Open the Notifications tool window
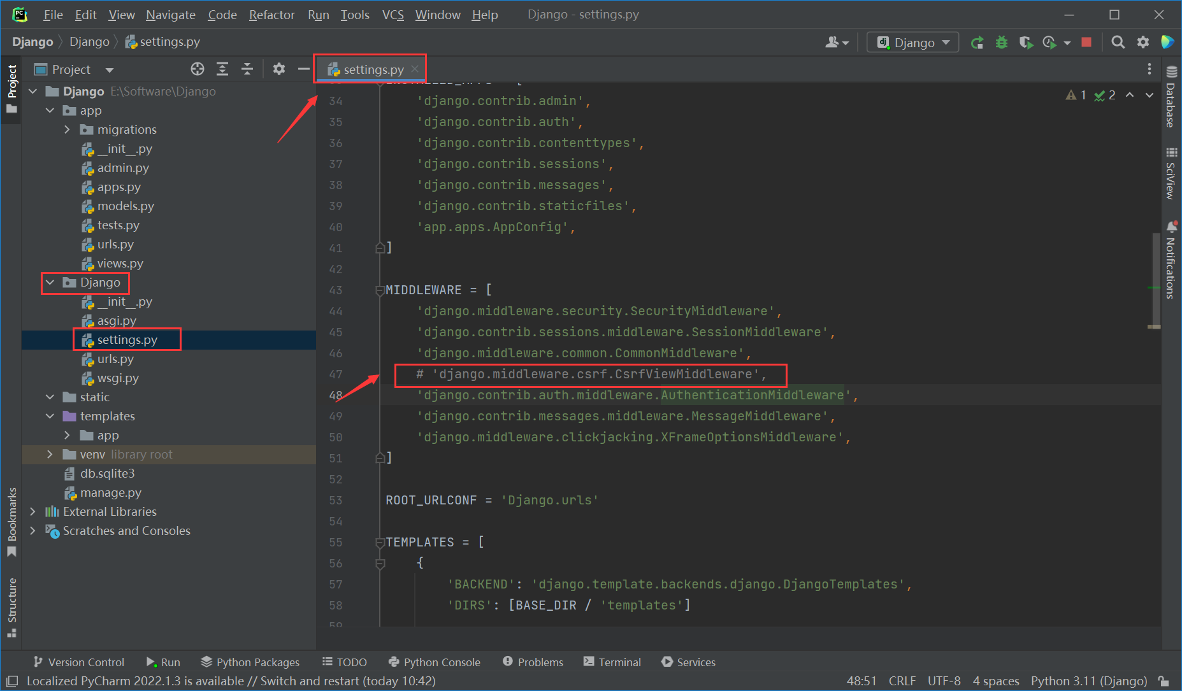The image size is (1182, 691). click(x=1171, y=260)
